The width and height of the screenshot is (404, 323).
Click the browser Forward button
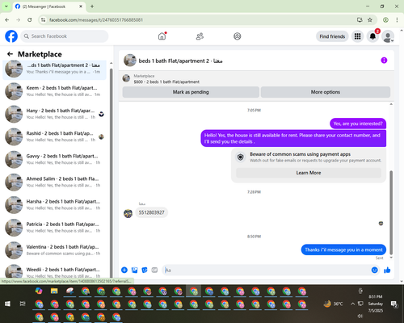[x=18, y=20]
